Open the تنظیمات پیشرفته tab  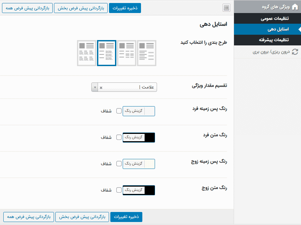(267, 40)
